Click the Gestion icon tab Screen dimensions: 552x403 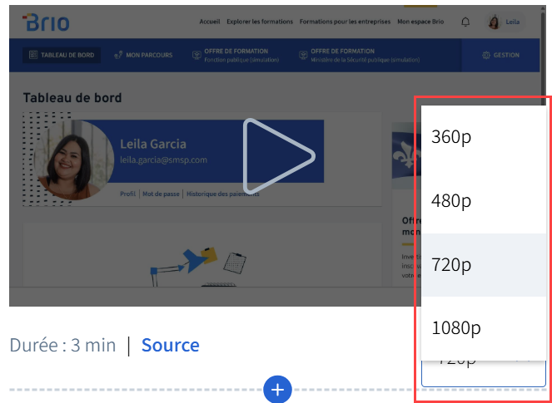(x=500, y=56)
